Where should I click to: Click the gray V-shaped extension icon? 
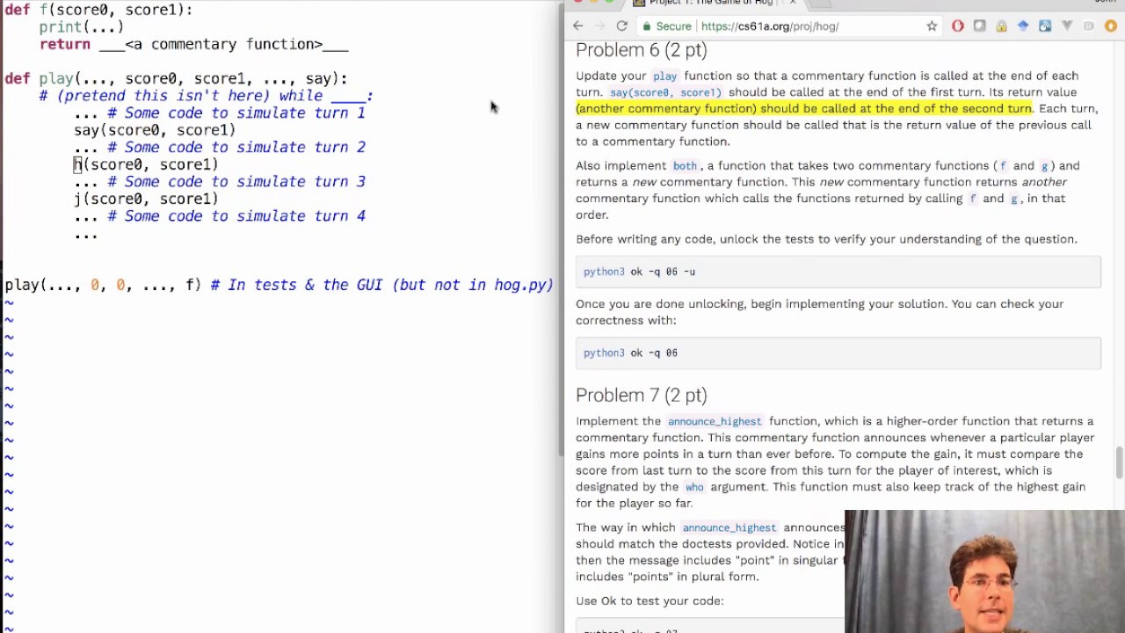click(1067, 26)
